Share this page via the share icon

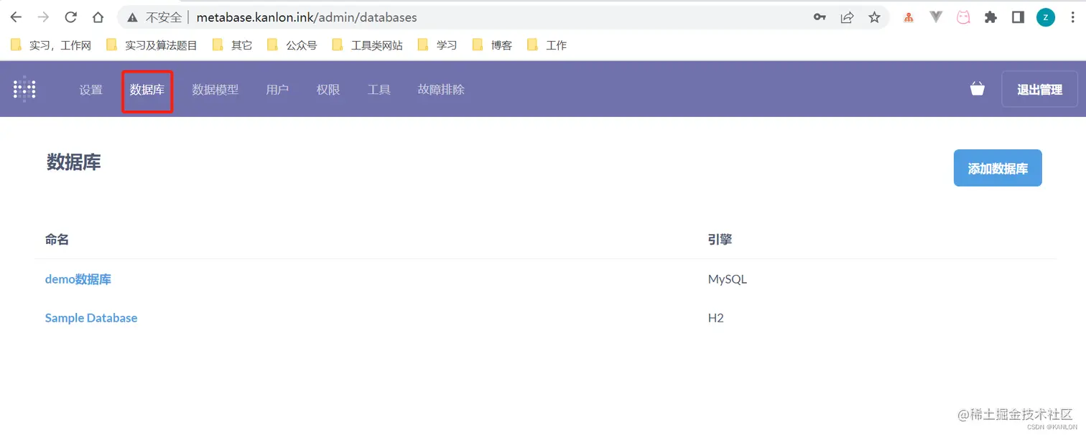(x=847, y=17)
